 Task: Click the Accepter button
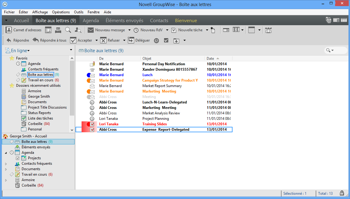click(81, 41)
